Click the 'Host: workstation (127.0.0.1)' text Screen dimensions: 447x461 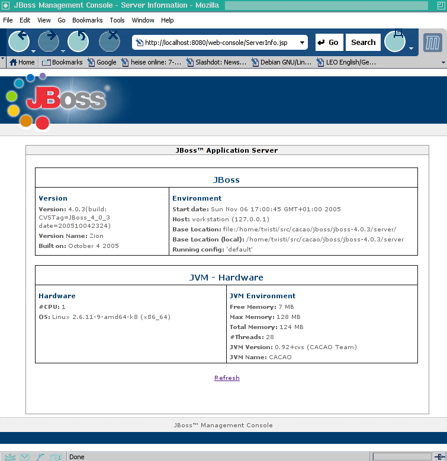pyautogui.click(x=221, y=220)
